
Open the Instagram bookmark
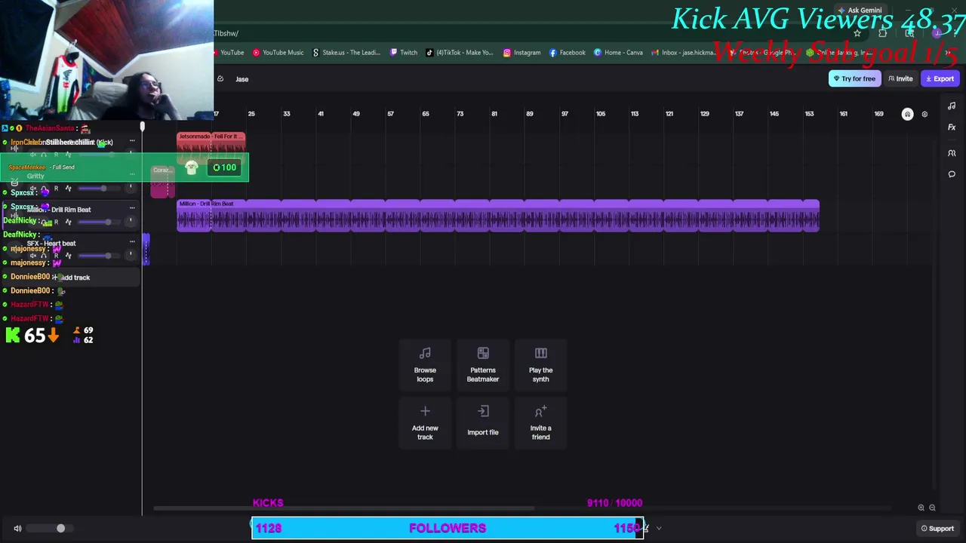pyautogui.click(x=522, y=53)
